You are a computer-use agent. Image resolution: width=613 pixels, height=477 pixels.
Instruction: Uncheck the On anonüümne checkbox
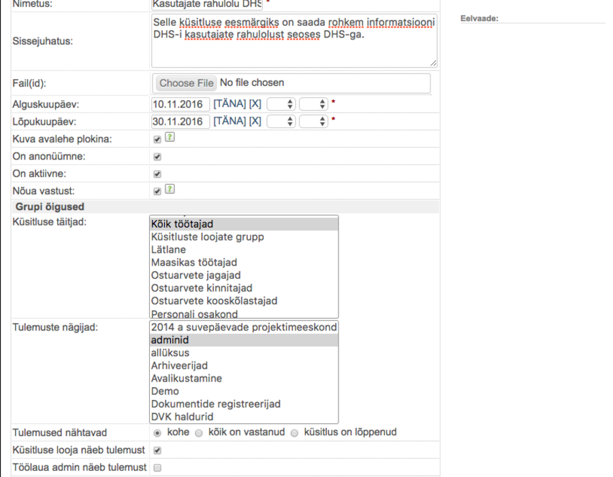[x=157, y=157]
